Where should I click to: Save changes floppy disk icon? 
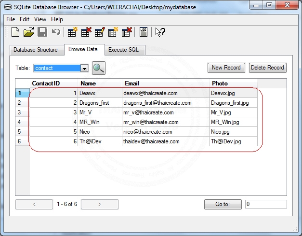42,32
